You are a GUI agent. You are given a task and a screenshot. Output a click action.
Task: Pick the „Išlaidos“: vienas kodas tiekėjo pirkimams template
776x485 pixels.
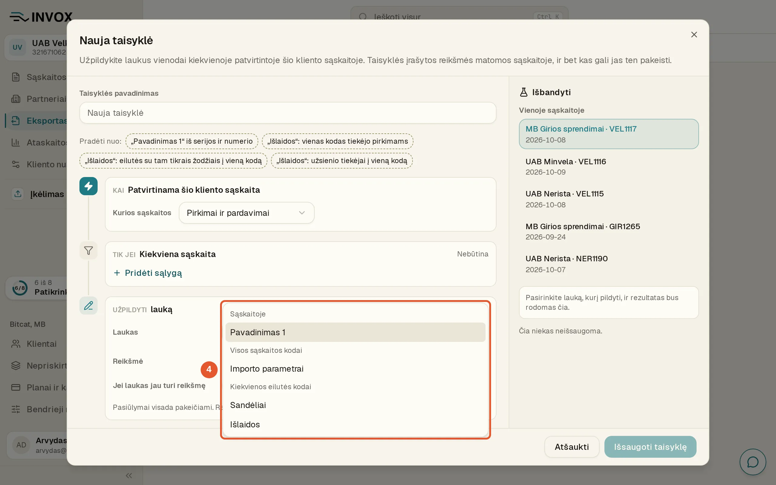tap(338, 141)
